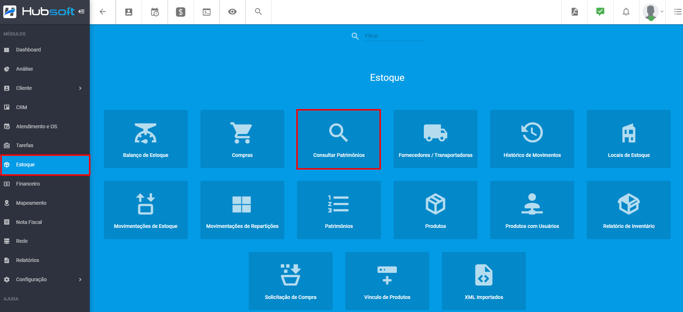683x312 pixels.
Task: Open the Balanço de Estoque tile
Action: coord(146,139)
